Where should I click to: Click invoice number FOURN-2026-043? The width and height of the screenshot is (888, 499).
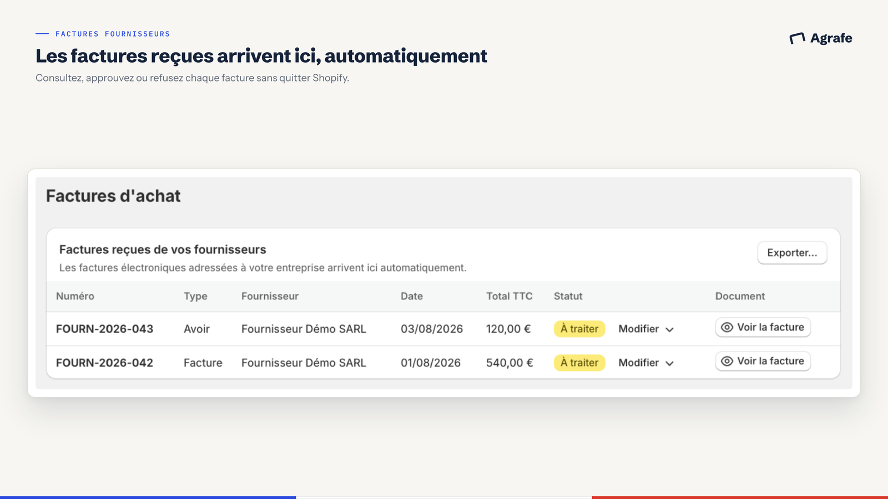pos(104,329)
